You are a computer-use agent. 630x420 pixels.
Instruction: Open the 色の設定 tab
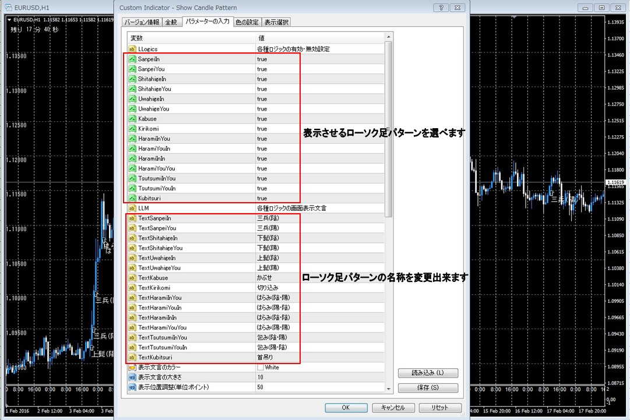point(247,23)
